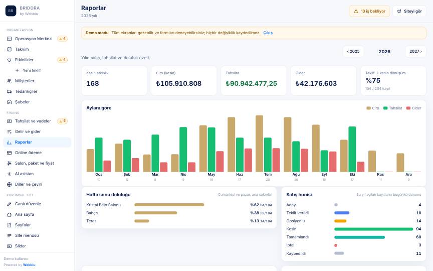Click the Etkinlikler heart icon
Image resolution: width=433 pixels, height=271 pixels.
click(9, 60)
